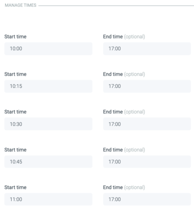
Task: Click the Start time label above 11:00
Action: click(15, 187)
